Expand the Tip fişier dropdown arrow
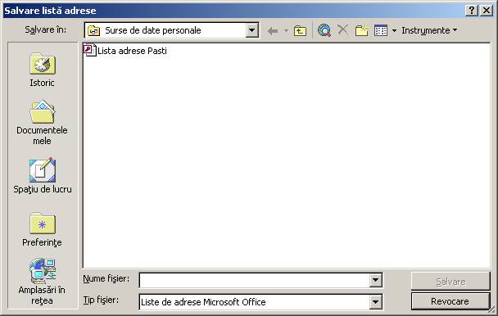Image resolution: width=498 pixels, height=316 pixels. pos(375,302)
